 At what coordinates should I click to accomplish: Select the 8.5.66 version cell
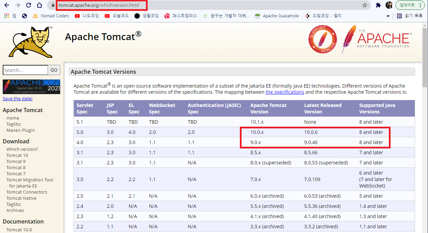311,153
